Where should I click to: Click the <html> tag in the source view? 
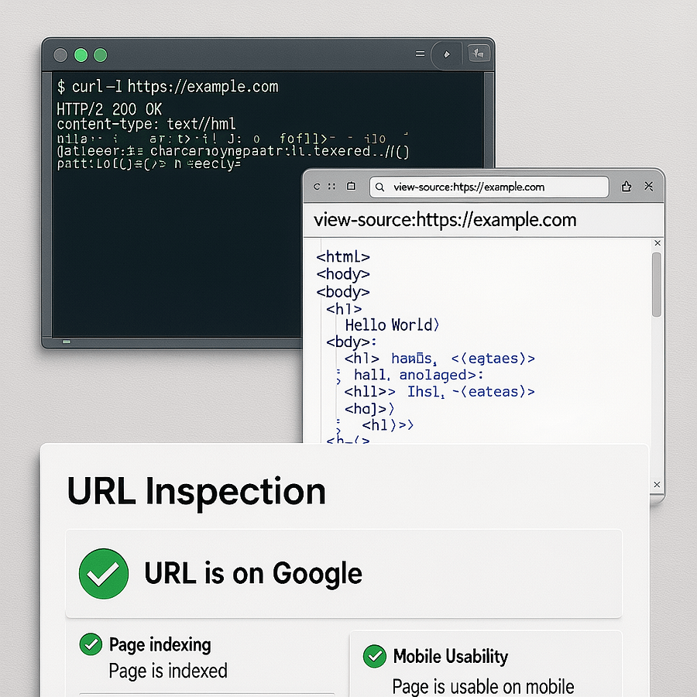pyautogui.click(x=343, y=257)
